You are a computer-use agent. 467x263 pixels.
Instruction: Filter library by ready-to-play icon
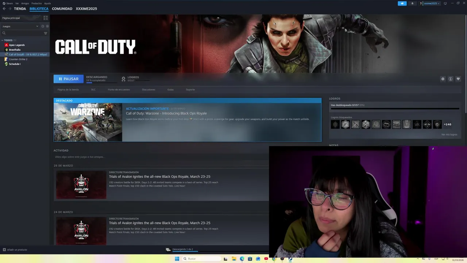pyautogui.click(x=47, y=26)
